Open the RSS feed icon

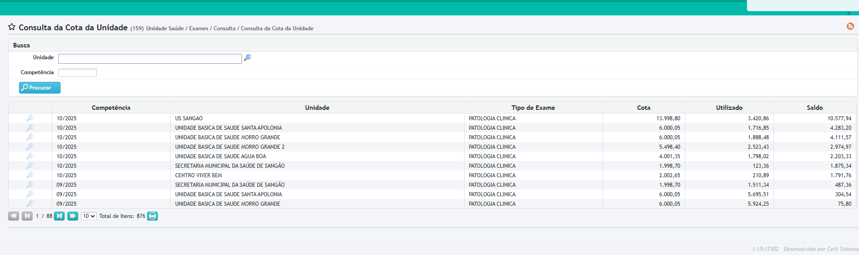click(850, 27)
